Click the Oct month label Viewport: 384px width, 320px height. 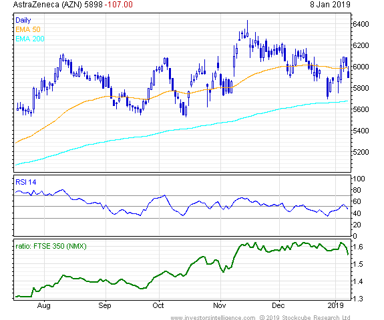click(158, 305)
